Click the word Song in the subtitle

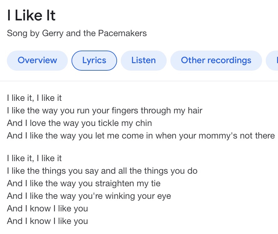17,33
